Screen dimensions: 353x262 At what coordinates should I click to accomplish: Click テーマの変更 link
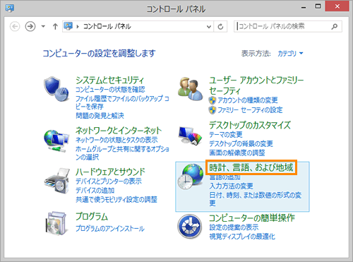226,135
